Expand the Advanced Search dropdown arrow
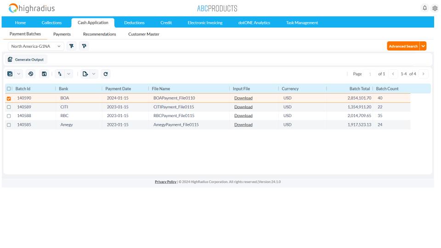The image size is (441, 248). click(x=423, y=46)
